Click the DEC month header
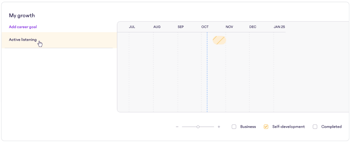 pyautogui.click(x=253, y=27)
